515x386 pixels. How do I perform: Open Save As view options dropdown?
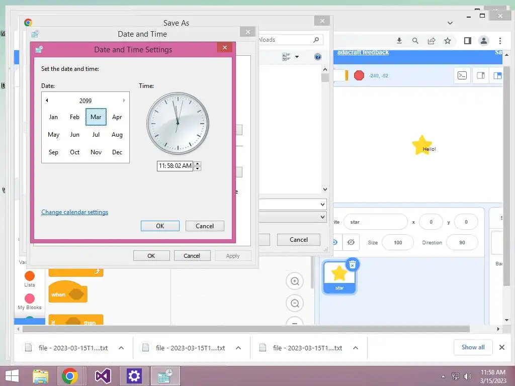[297, 57]
